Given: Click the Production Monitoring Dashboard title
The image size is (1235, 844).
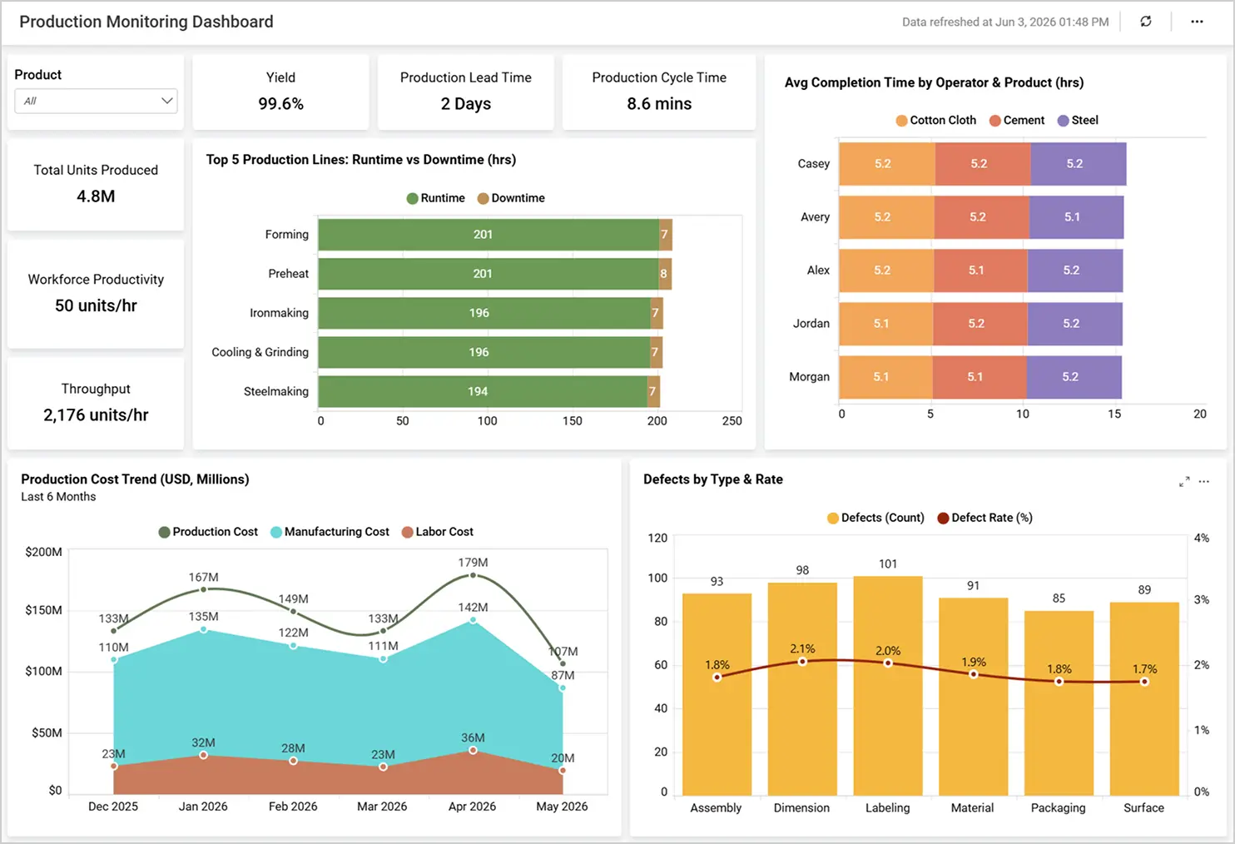Looking at the screenshot, I should click(x=146, y=22).
